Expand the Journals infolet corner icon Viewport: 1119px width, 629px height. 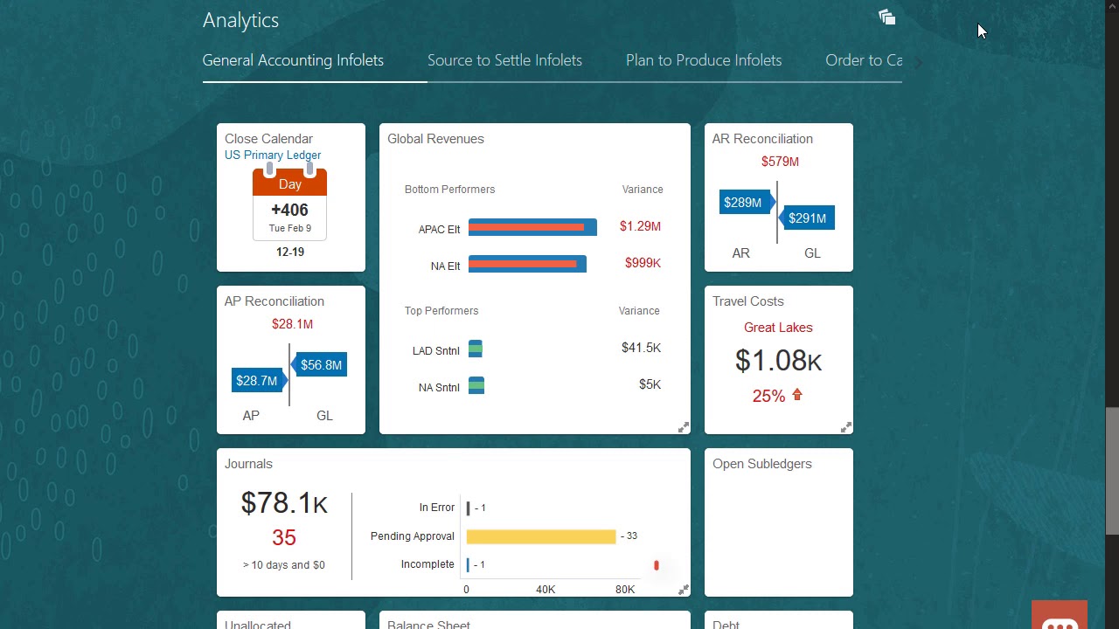[x=684, y=590]
